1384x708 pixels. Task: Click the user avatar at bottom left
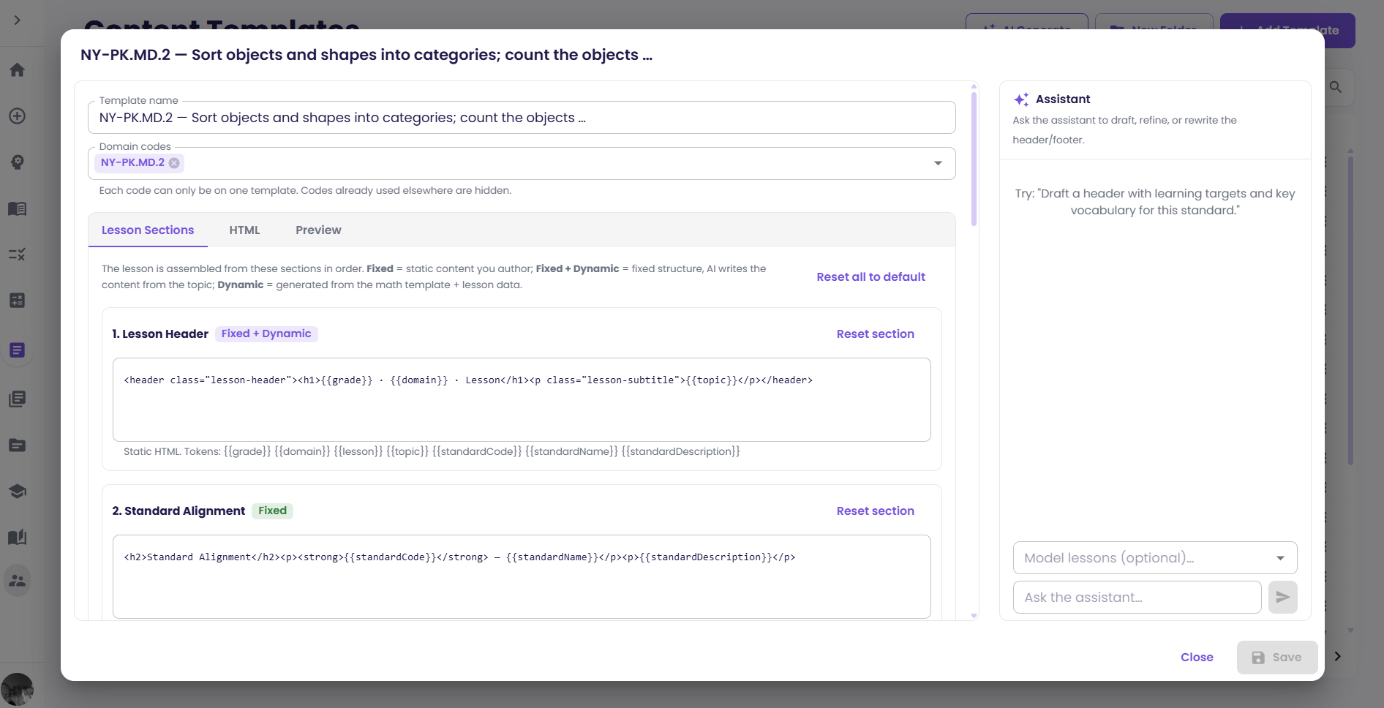pos(18,689)
